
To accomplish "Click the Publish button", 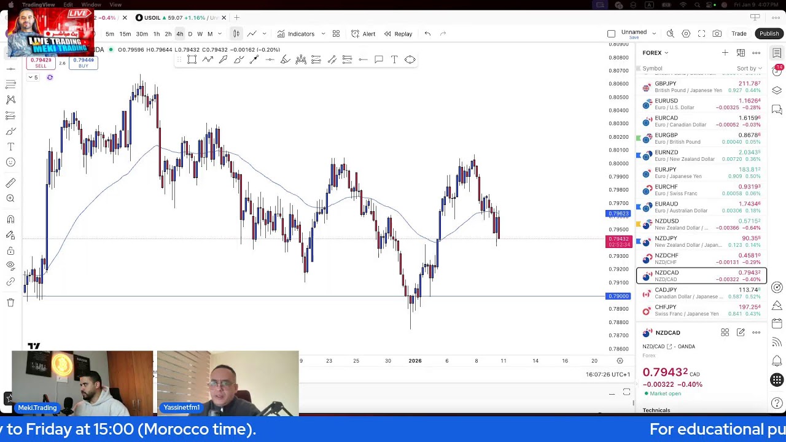I will 769,34.
